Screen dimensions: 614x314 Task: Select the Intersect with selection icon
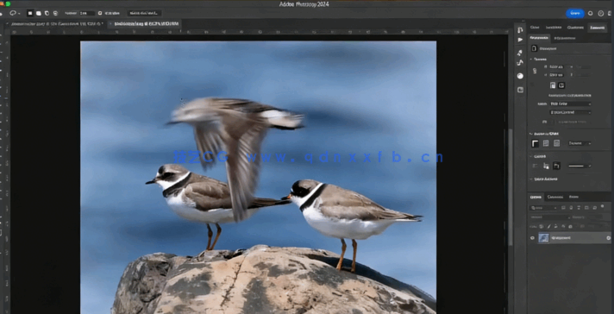coord(55,13)
